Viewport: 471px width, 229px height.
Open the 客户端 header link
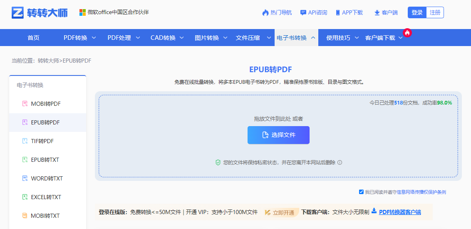[x=386, y=12]
